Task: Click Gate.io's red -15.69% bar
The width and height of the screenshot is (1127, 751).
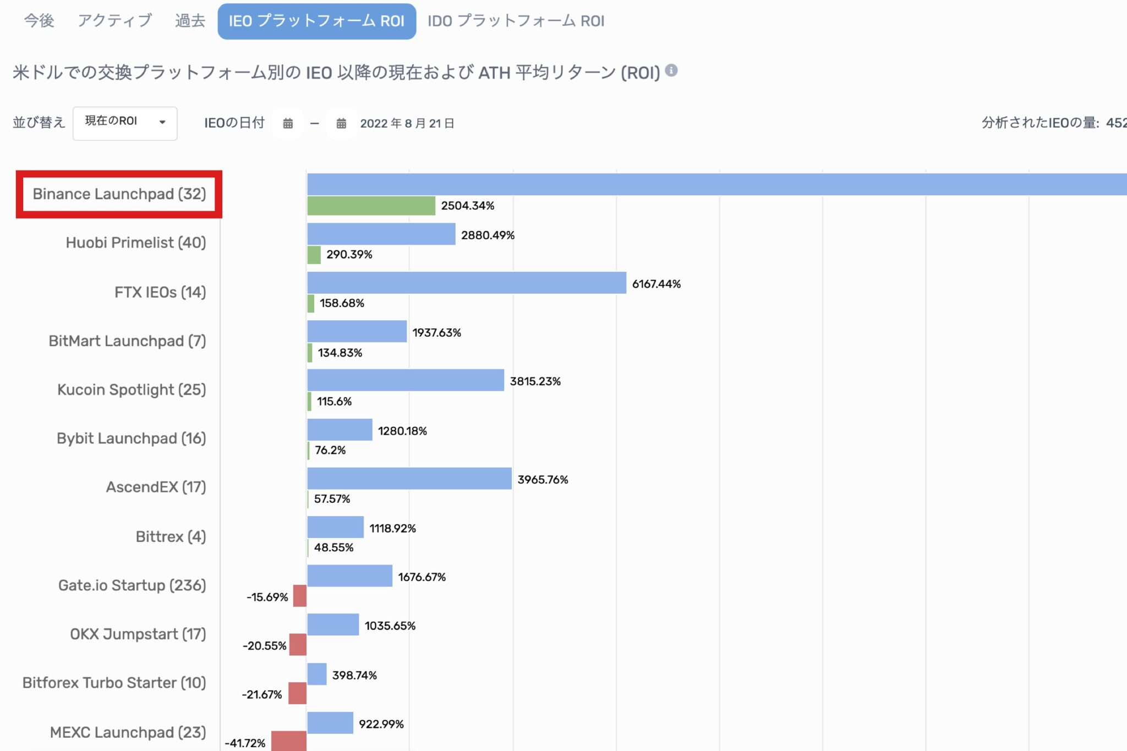Action: [x=300, y=596]
